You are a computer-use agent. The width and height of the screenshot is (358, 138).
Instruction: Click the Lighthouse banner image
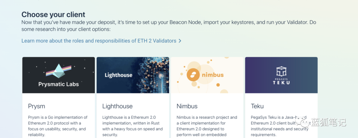coord(133,75)
